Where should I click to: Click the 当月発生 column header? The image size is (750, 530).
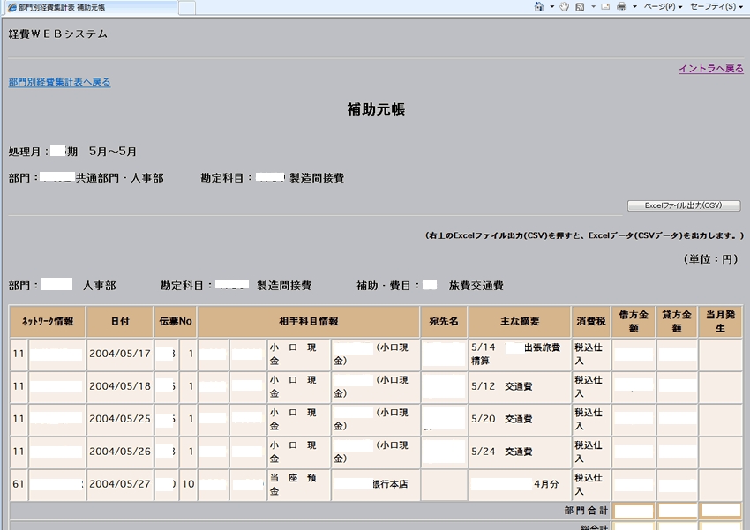pyautogui.click(x=720, y=322)
